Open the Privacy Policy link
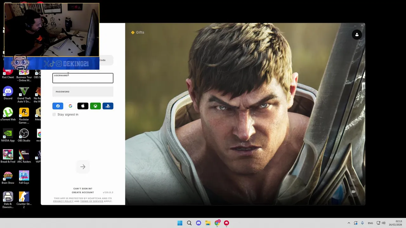The height and width of the screenshot is (228, 406). 63,201
